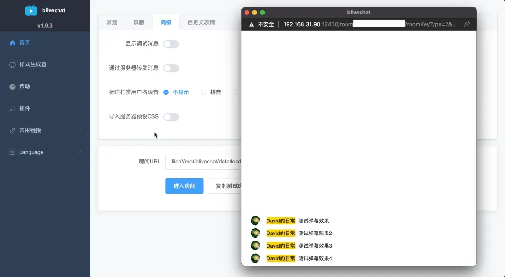
Task: Open 帮助 menu item
Action: (x=45, y=86)
